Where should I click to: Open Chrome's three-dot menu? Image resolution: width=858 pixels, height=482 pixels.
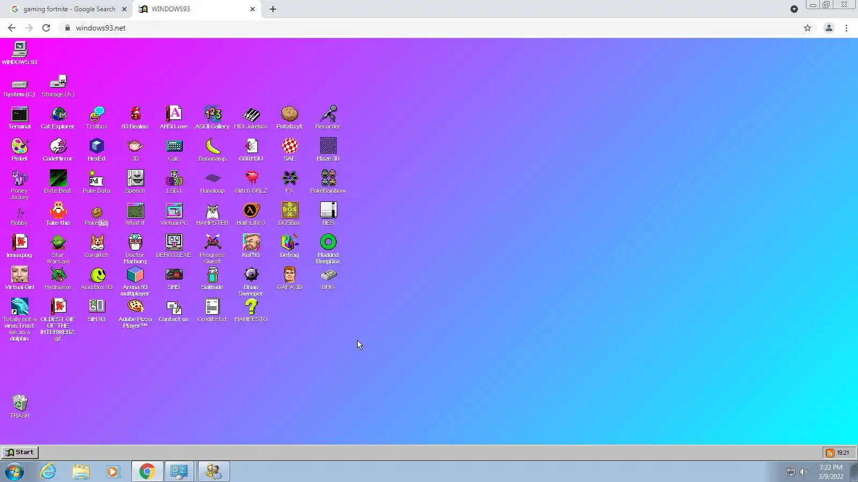pyautogui.click(x=847, y=28)
